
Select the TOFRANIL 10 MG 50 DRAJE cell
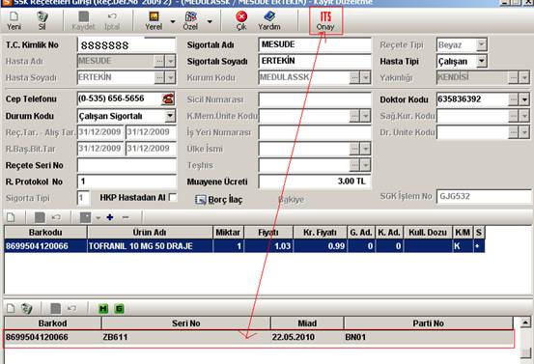click(150, 246)
